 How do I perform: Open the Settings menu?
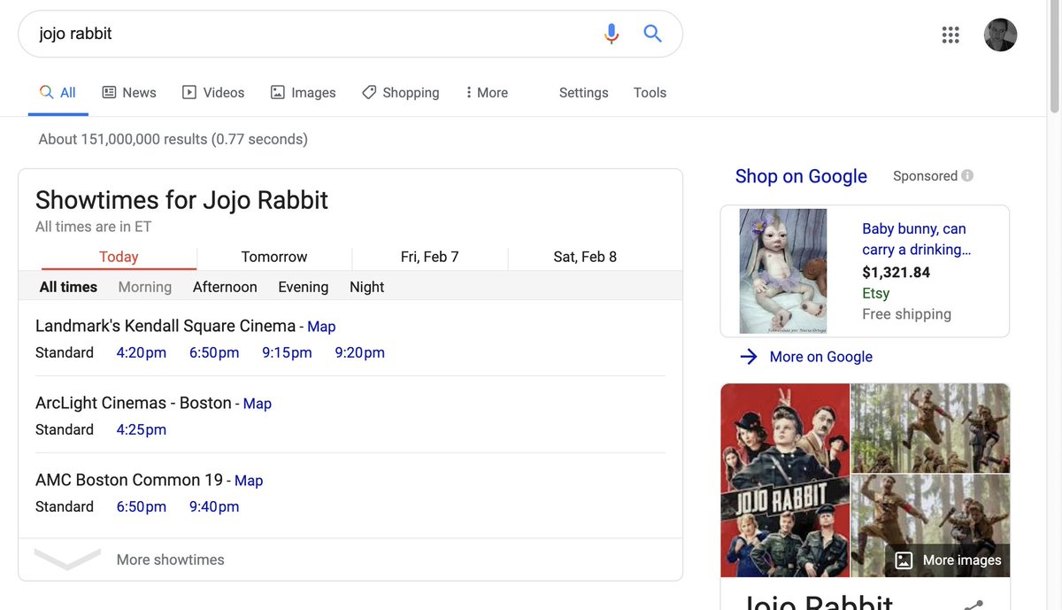[584, 92]
